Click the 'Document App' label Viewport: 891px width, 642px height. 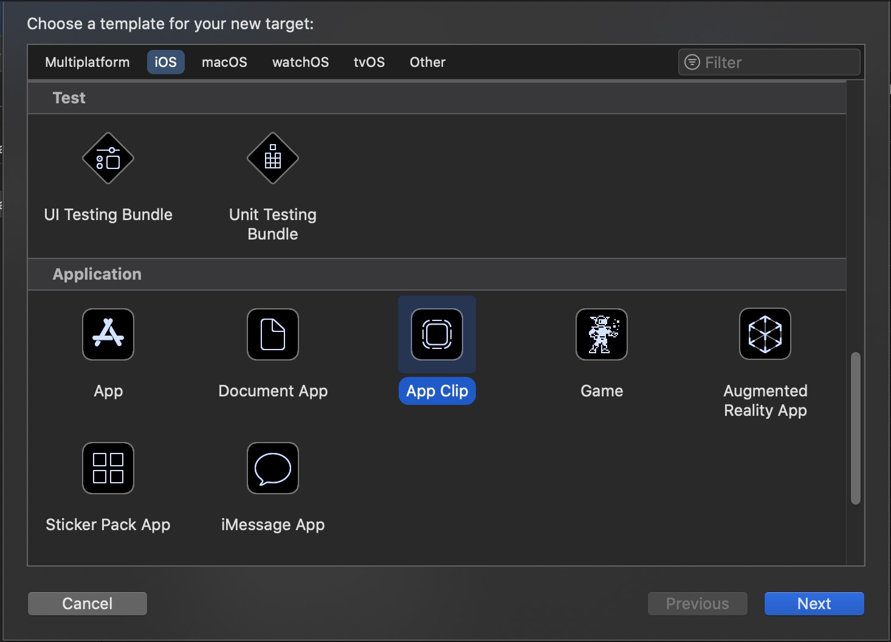pyautogui.click(x=273, y=391)
